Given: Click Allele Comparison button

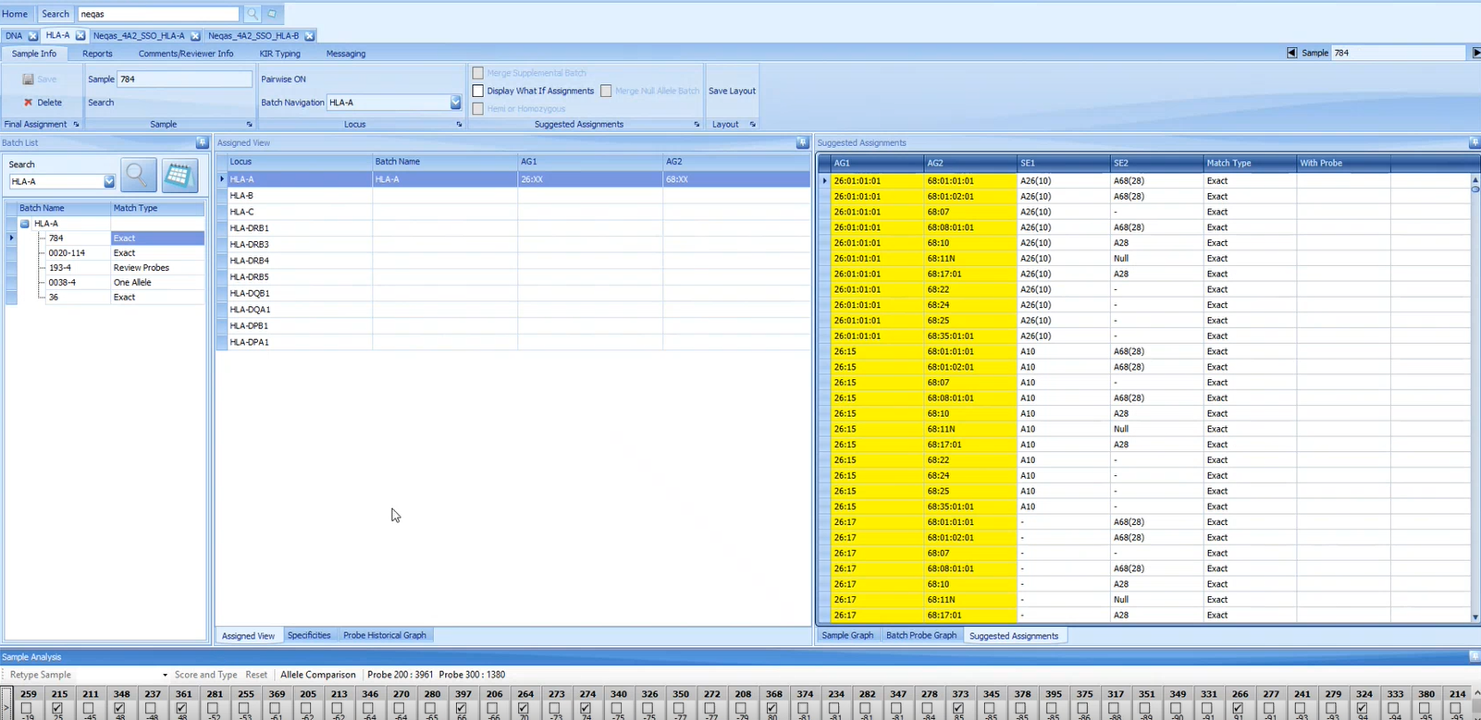Looking at the screenshot, I should (x=318, y=675).
